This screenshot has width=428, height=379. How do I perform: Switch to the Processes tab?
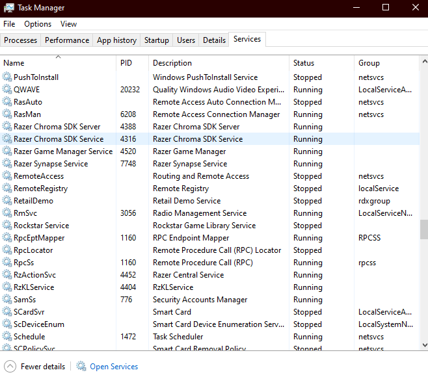(x=20, y=40)
